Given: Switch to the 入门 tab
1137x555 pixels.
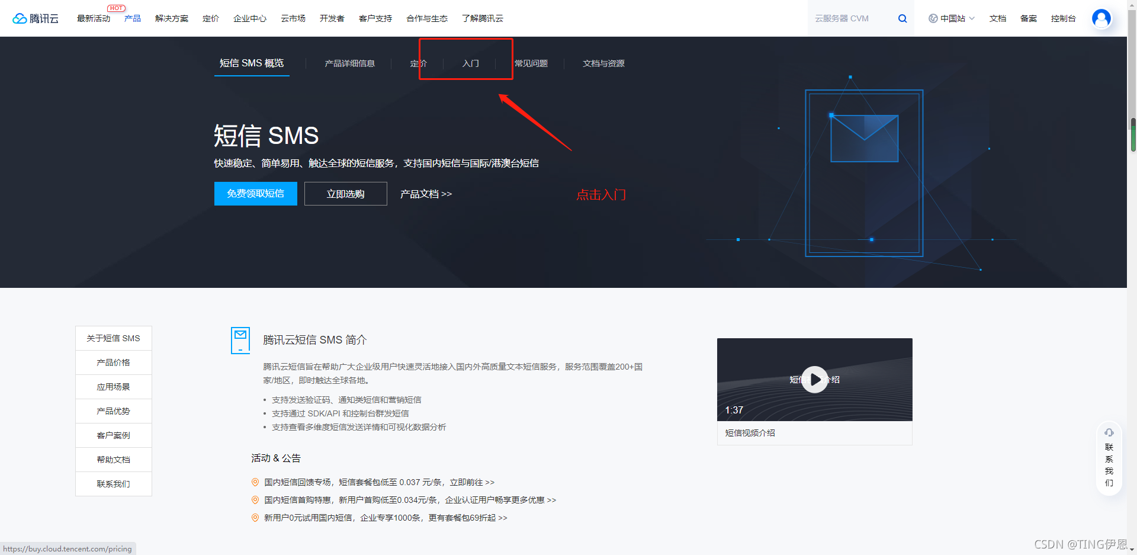Looking at the screenshot, I should tap(471, 63).
